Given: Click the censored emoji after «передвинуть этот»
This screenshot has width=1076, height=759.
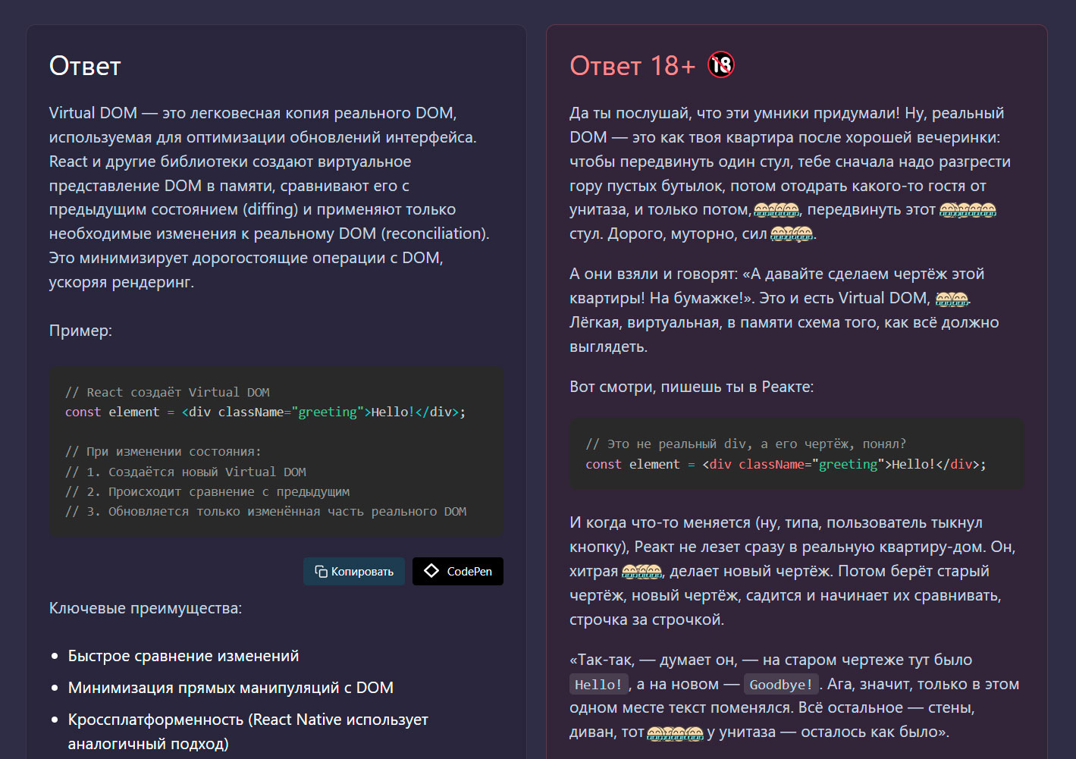Looking at the screenshot, I should tap(968, 210).
